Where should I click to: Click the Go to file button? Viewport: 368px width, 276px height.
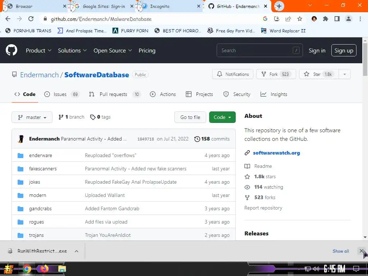[190, 117]
